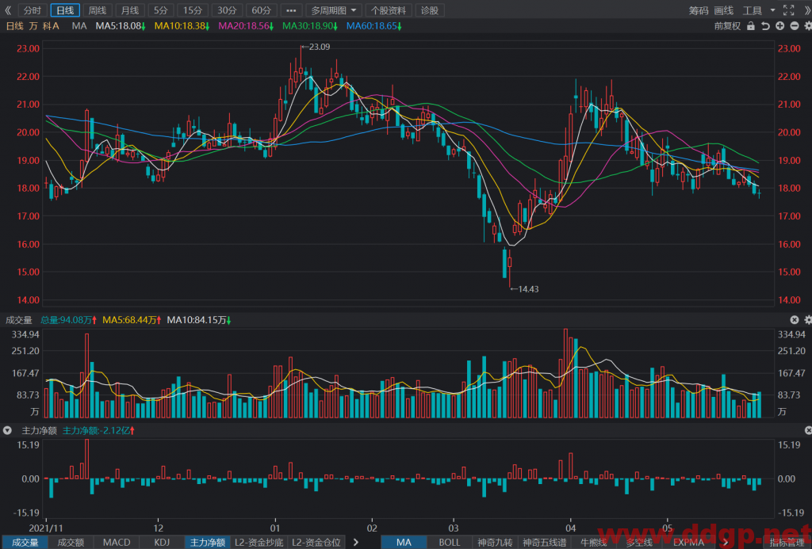This screenshot has height=549, width=812.
Task: Close the 主力净额 panel
Action: [808, 430]
